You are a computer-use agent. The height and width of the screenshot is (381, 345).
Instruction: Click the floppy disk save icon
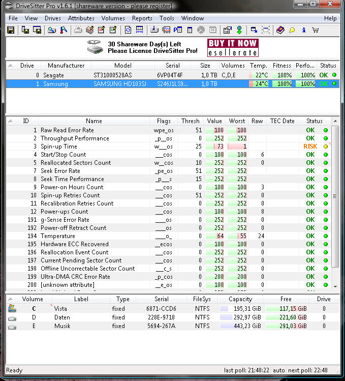[11, 30]
